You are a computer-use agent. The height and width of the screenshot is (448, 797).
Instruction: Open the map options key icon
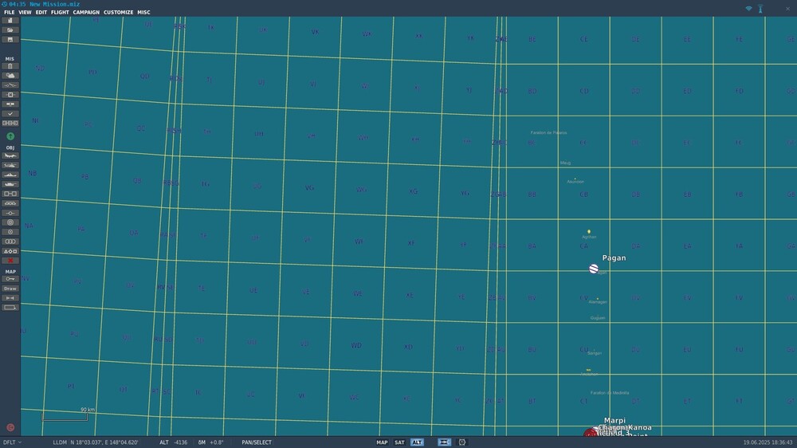(10, 279)
